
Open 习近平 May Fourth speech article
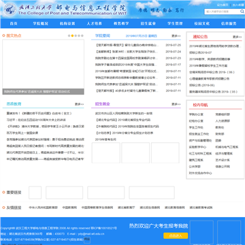click(36, 120)
